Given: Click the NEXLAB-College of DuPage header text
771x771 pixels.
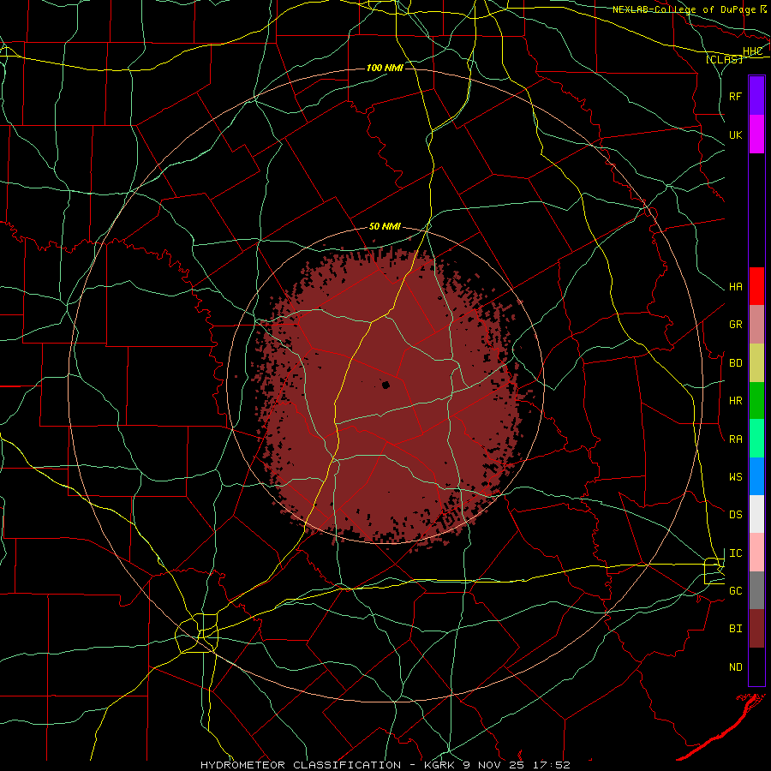Looking at the screenshot, I should (684, 9).
